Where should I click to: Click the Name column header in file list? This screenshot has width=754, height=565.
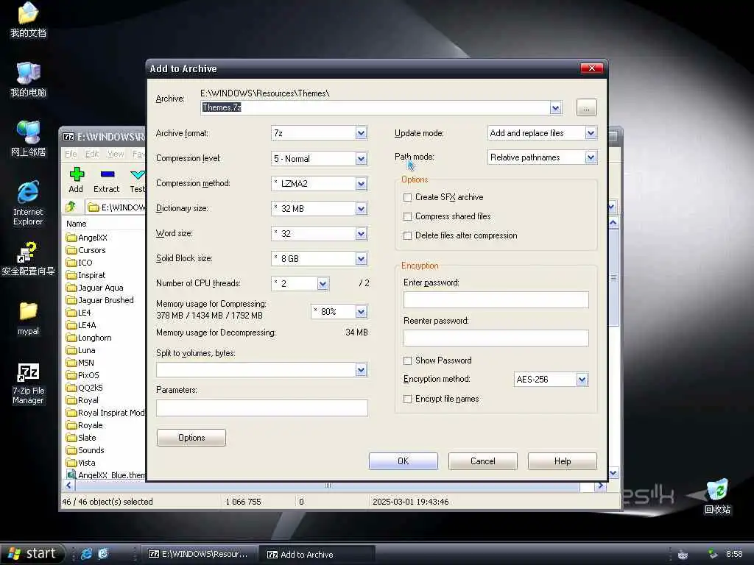pyautogui.click(x=103, y=224)
